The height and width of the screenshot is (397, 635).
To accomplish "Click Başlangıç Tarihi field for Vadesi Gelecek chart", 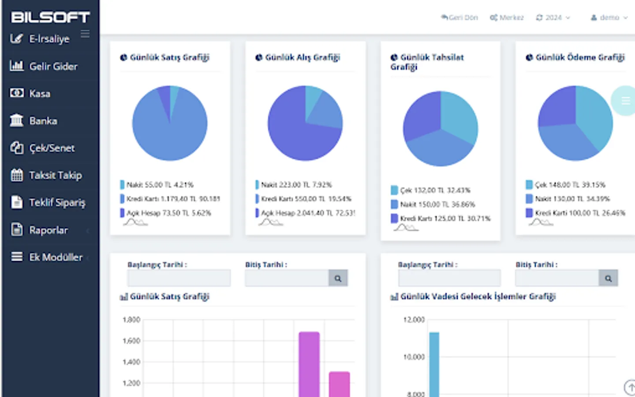I will click(449, 278).
